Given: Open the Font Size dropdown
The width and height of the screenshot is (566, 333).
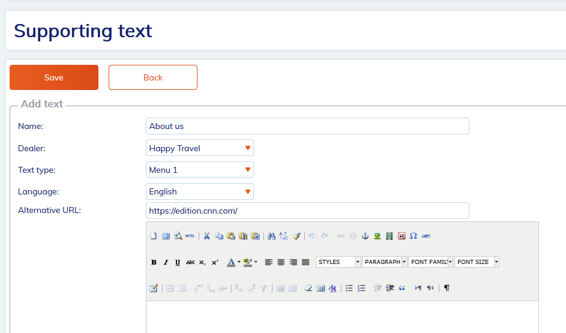Looking at the screenshot, I should click(496, 262).
